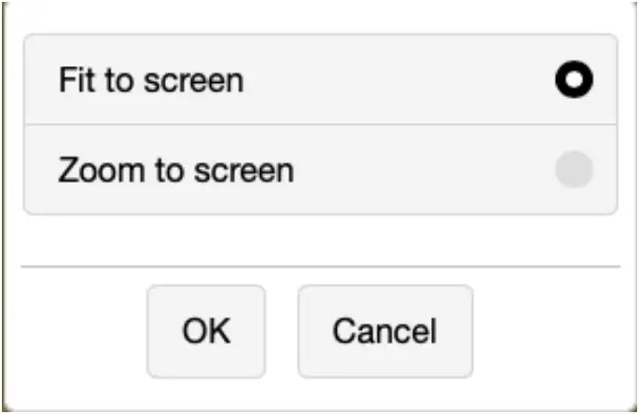The height and width of the screenshot is (414, 639).
Task: Click the filled black radio circle
Action: point(574,81)
